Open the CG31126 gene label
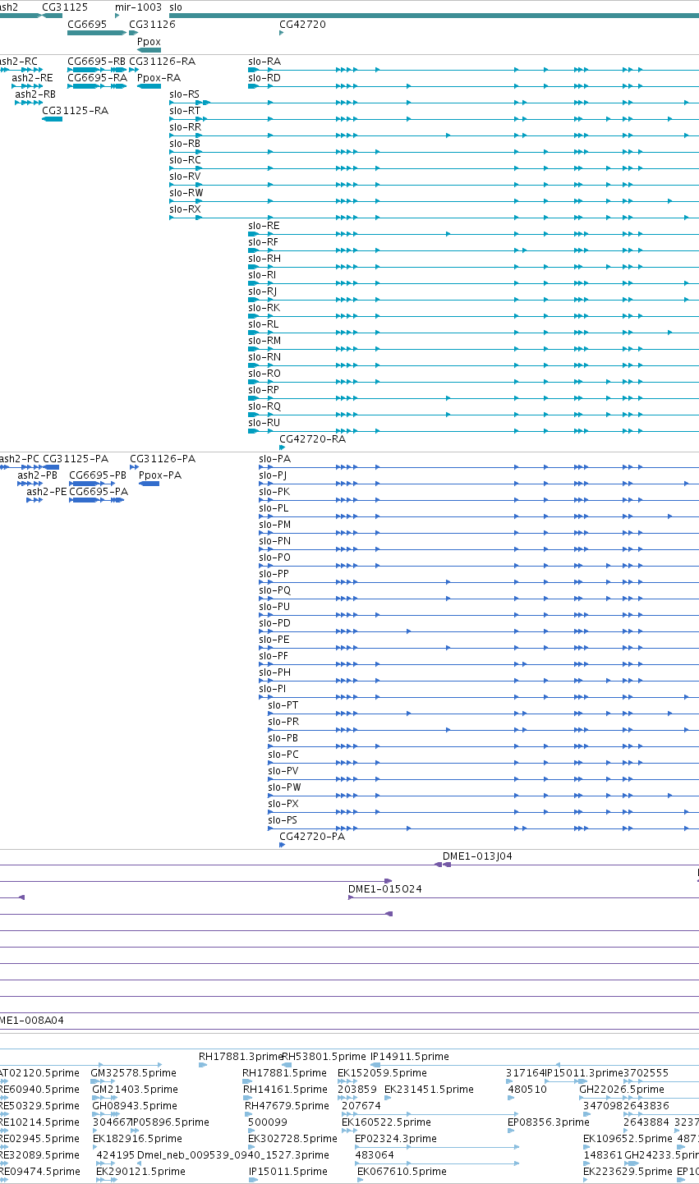 click(x=152, y=25)
